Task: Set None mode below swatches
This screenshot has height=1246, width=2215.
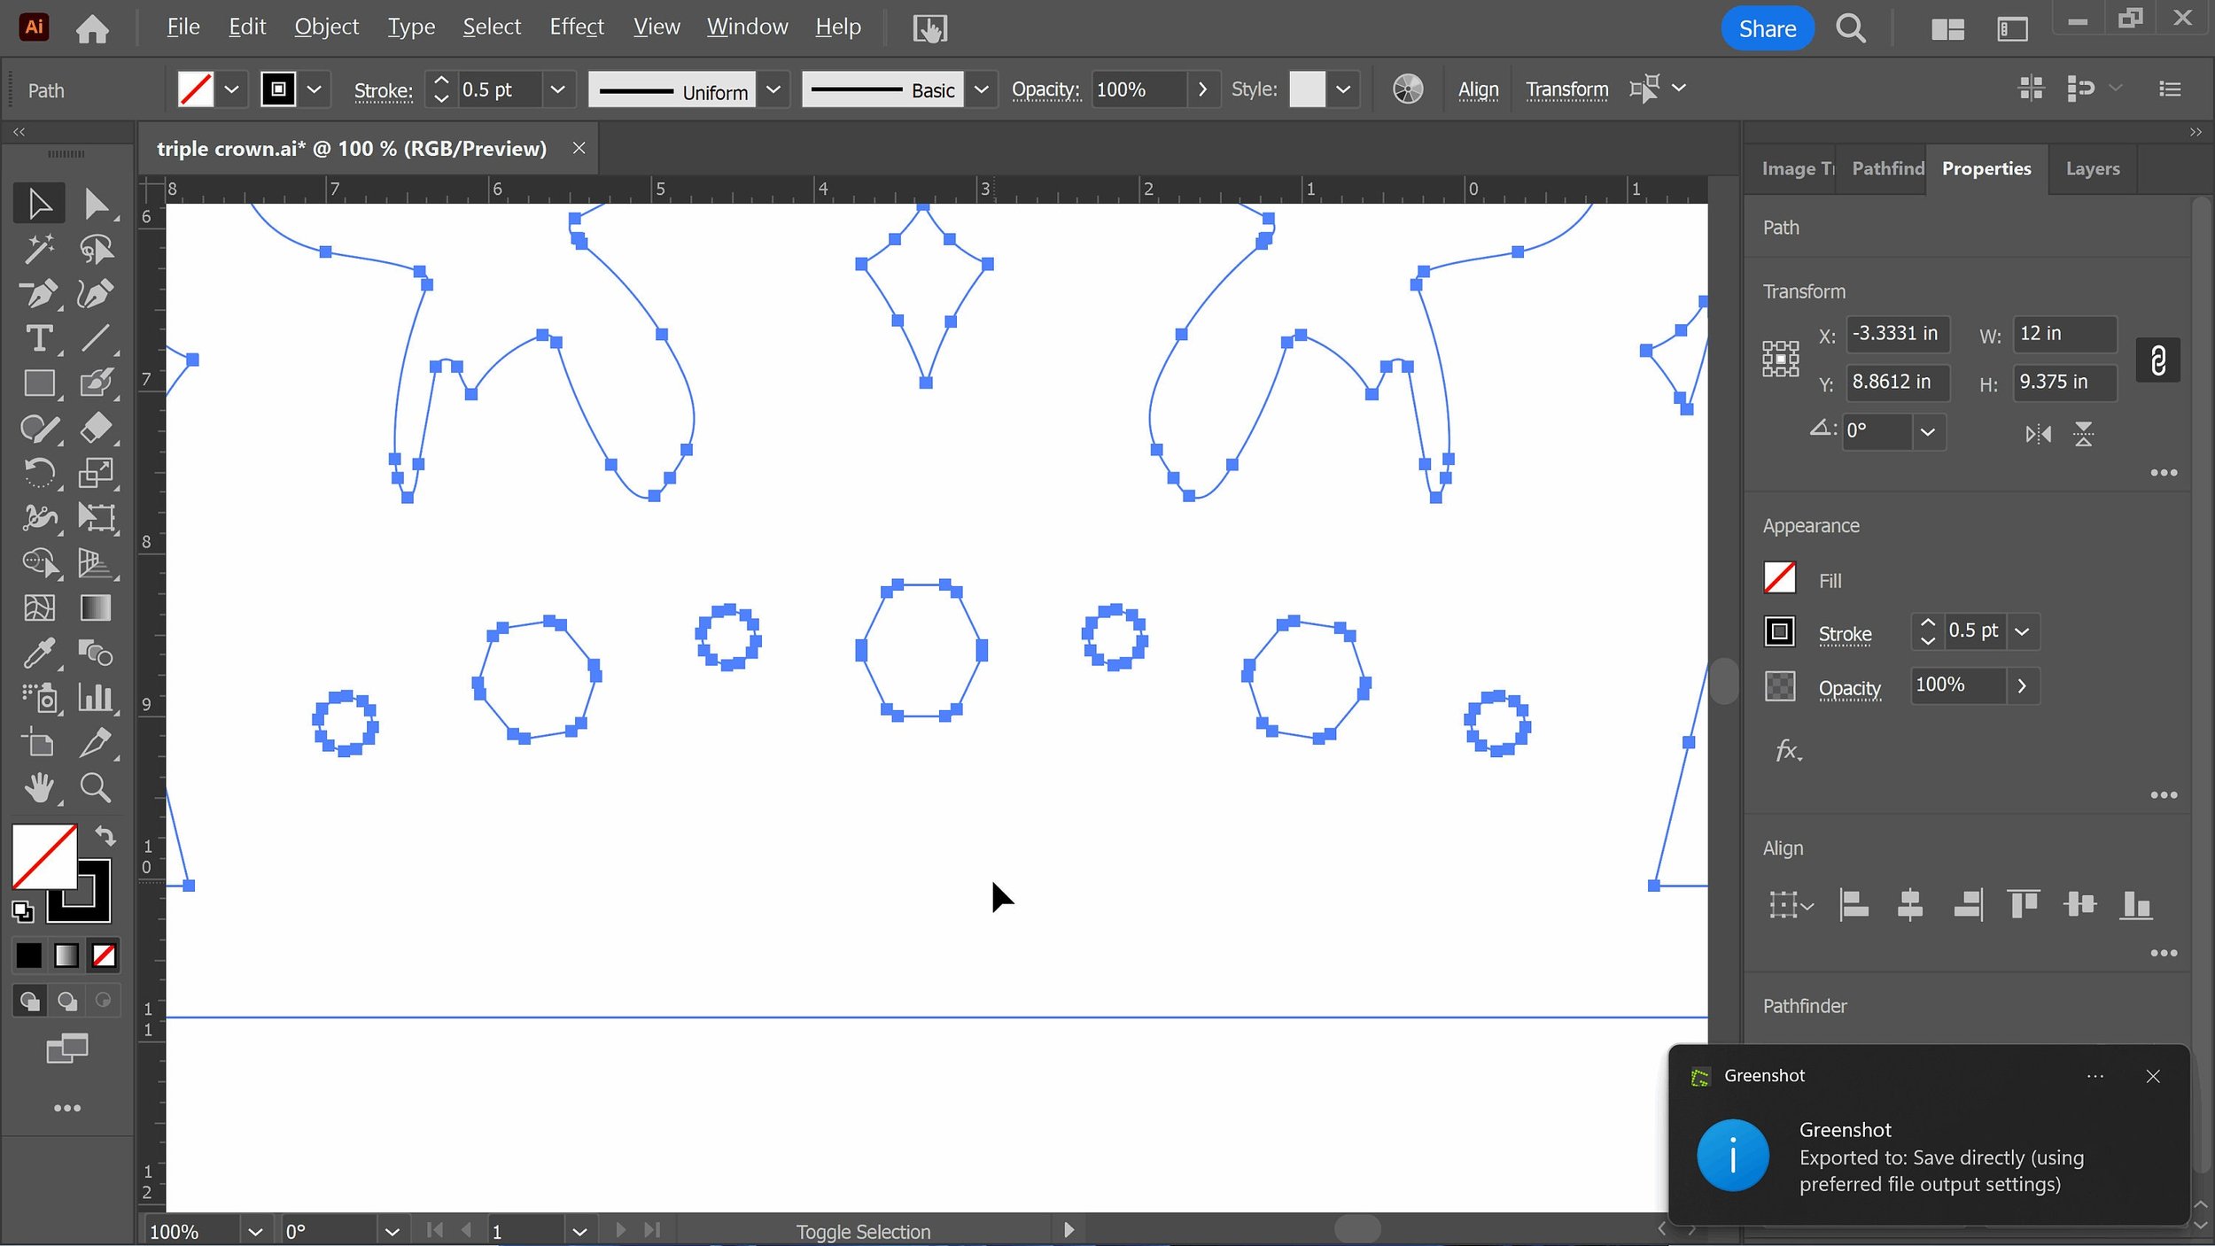Action: 104,956
